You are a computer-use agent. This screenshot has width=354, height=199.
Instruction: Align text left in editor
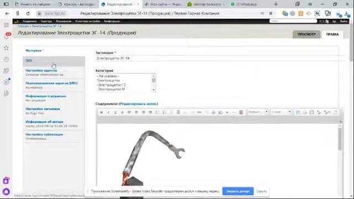[x=129, y=112]
